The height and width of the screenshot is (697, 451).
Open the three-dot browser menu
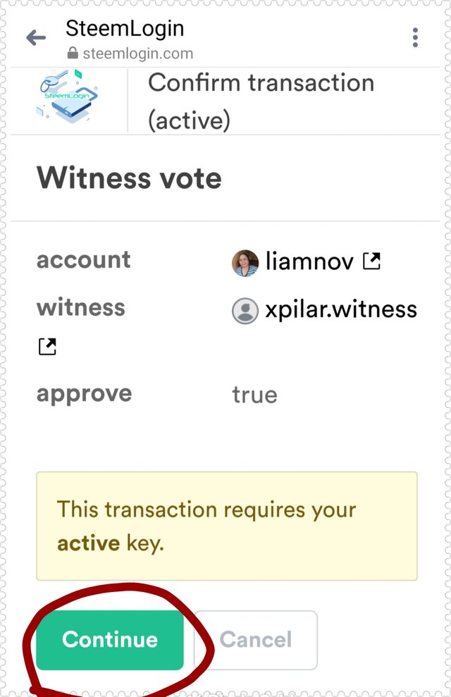click(x=415, y=37)
